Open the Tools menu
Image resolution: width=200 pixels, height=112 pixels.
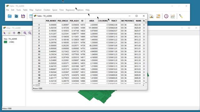18,10
